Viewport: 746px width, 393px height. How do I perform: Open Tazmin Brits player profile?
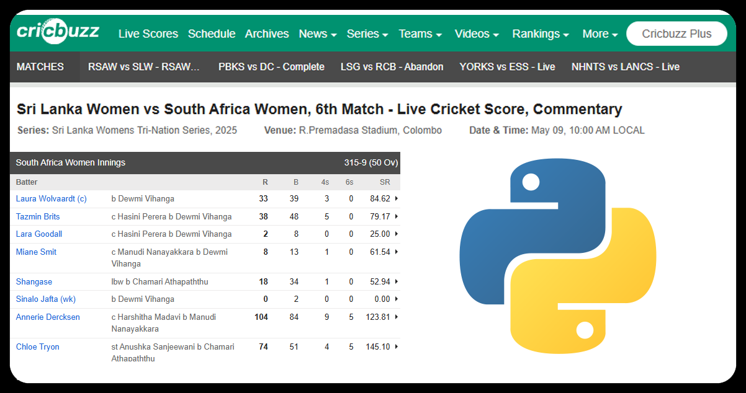[38, 217]
